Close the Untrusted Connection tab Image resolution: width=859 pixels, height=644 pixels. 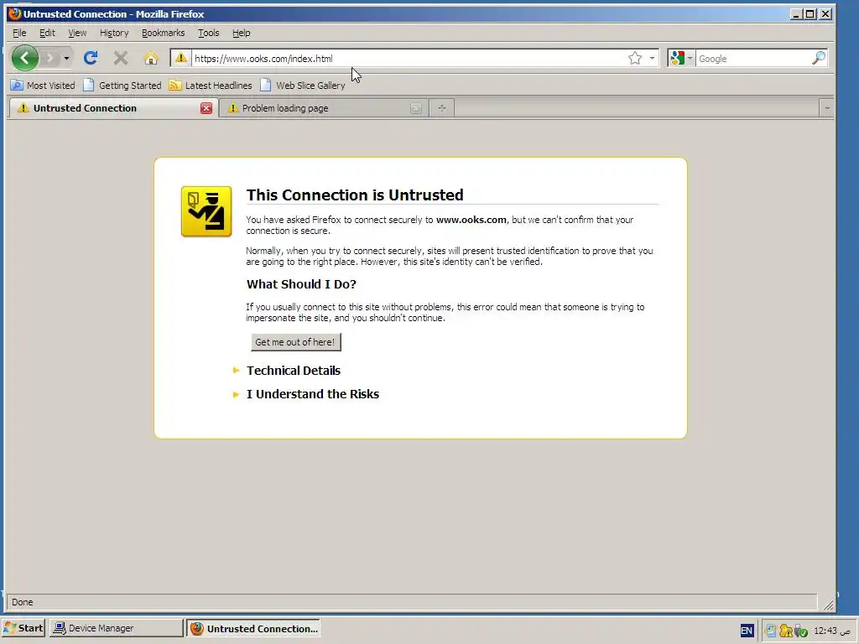click(x=206, y=108)
